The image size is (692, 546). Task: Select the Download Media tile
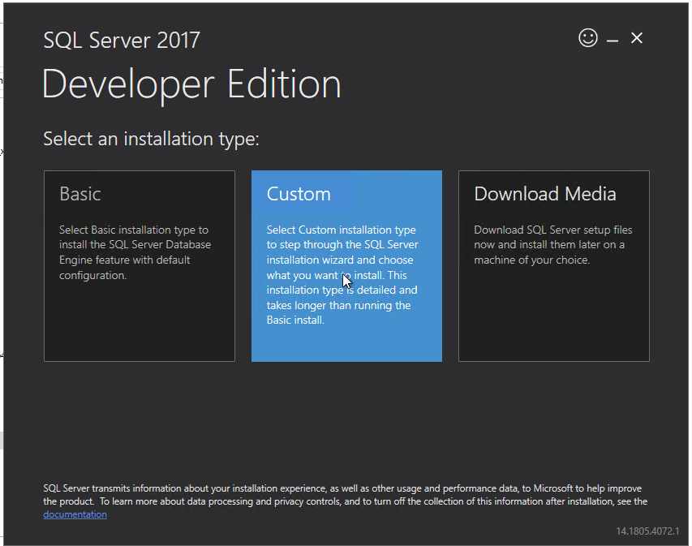[553, 265]
